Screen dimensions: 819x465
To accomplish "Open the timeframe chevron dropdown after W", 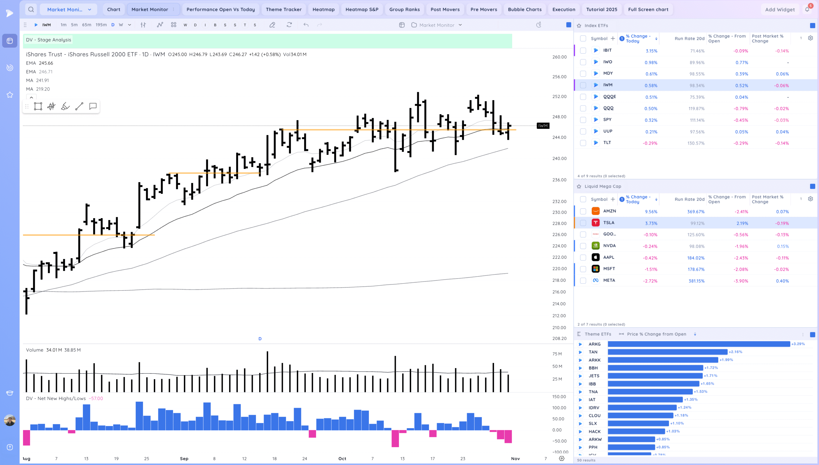I will (x=130, y=25).
